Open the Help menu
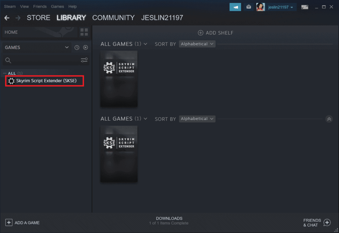Screen dimensions: 339x233 (x=73, y=7)
